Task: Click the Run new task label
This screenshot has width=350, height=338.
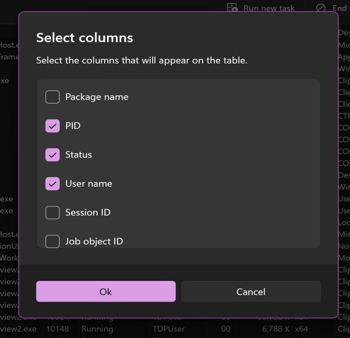Action: click(x=269, y=8)
